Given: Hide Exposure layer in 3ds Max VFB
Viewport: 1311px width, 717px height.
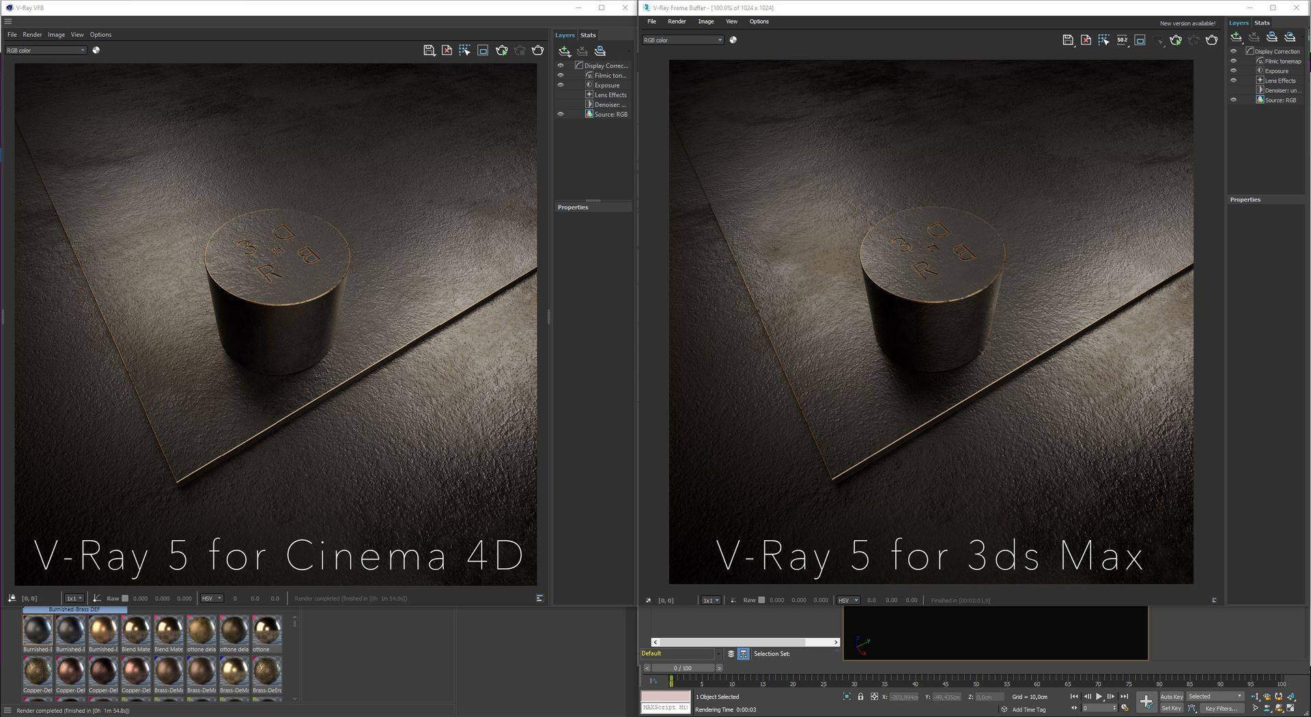Looking at the screenshot, I should [1233, 70].
